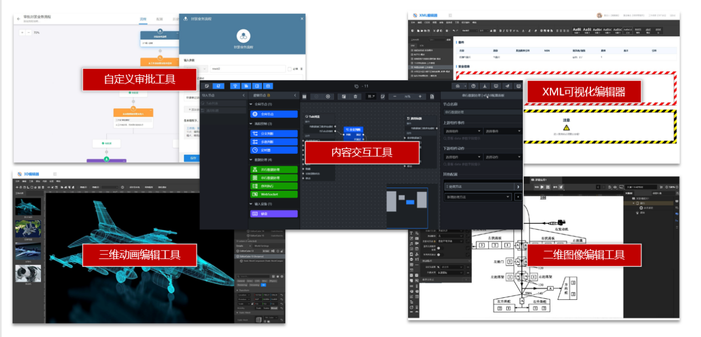Delete selection with the canvas trash icon
Image resolution: width=701 pixels, height=337 pixels.
[356, 96]
